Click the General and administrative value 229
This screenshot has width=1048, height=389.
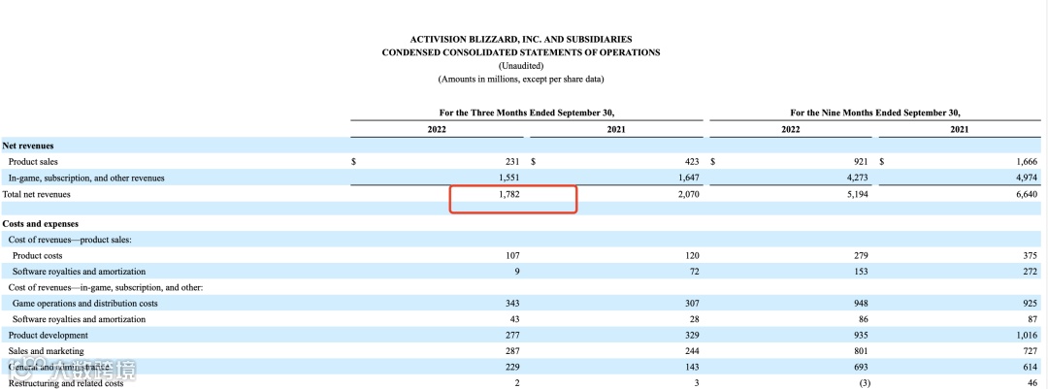coord(513,368)
